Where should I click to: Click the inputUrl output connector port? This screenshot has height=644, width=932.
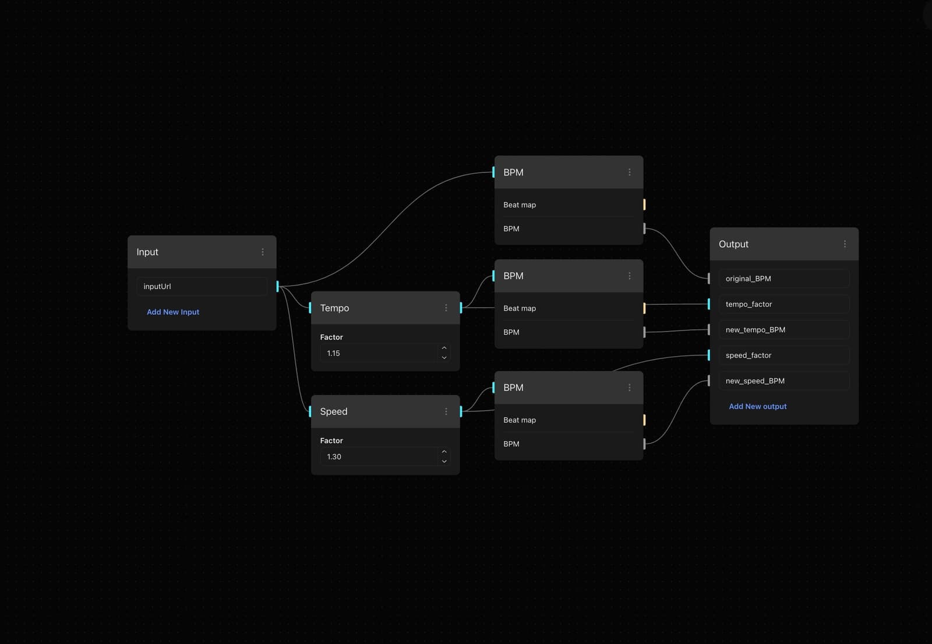tap(277, 286)
